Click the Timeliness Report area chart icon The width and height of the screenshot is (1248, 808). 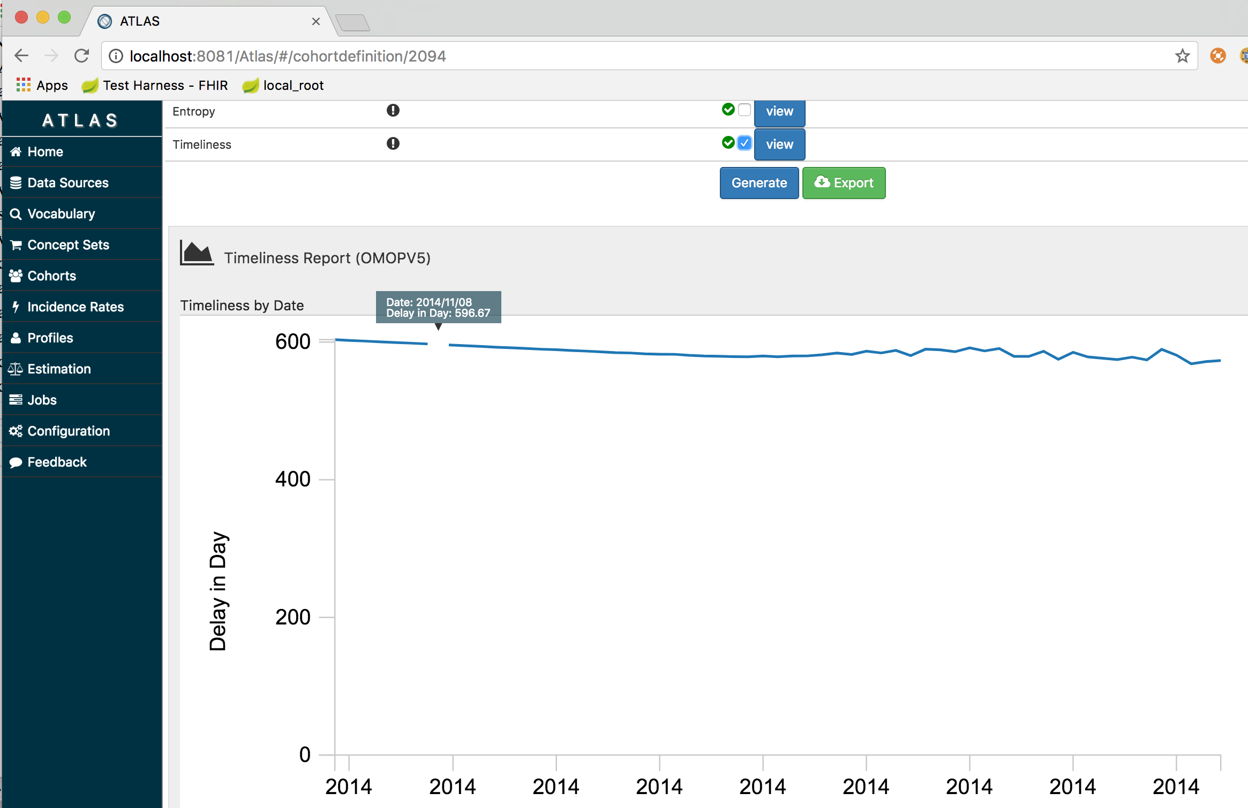(x=197, y=253)
